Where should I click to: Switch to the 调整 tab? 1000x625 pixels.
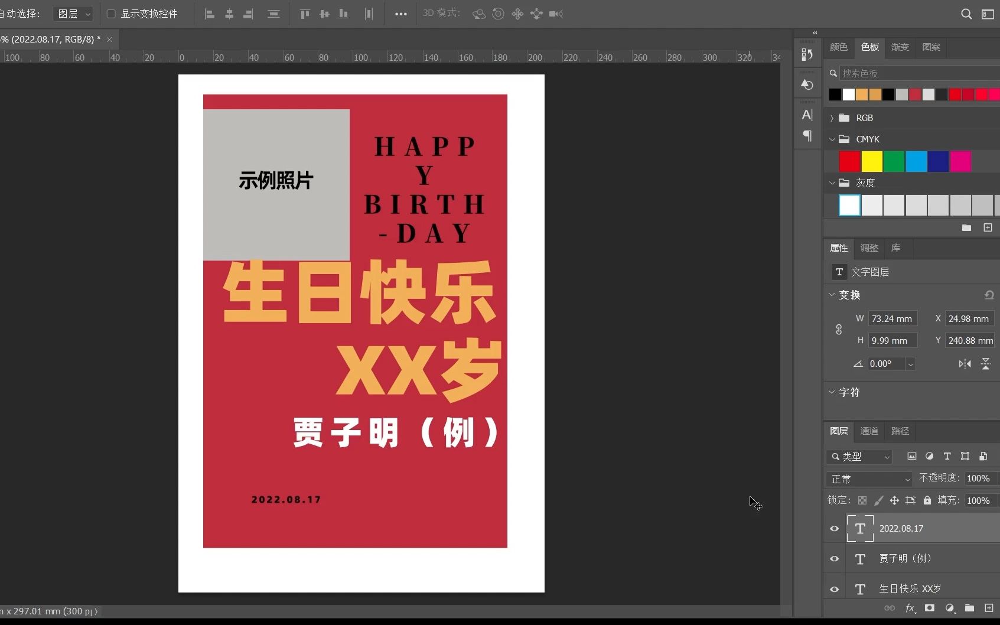click(x=869, y=248)
